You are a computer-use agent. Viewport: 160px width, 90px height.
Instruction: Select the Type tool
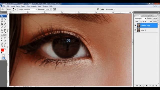tap(5, 38)
